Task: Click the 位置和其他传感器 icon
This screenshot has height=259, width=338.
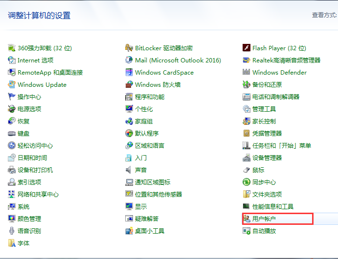Action: click(129, 194)
